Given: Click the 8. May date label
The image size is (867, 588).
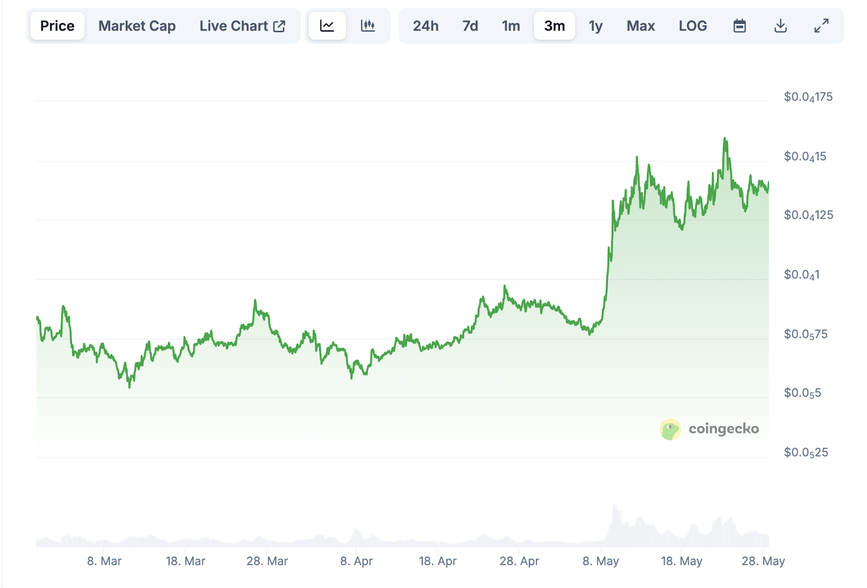Looking at the screenshot, I should click(x=600, y=561).
